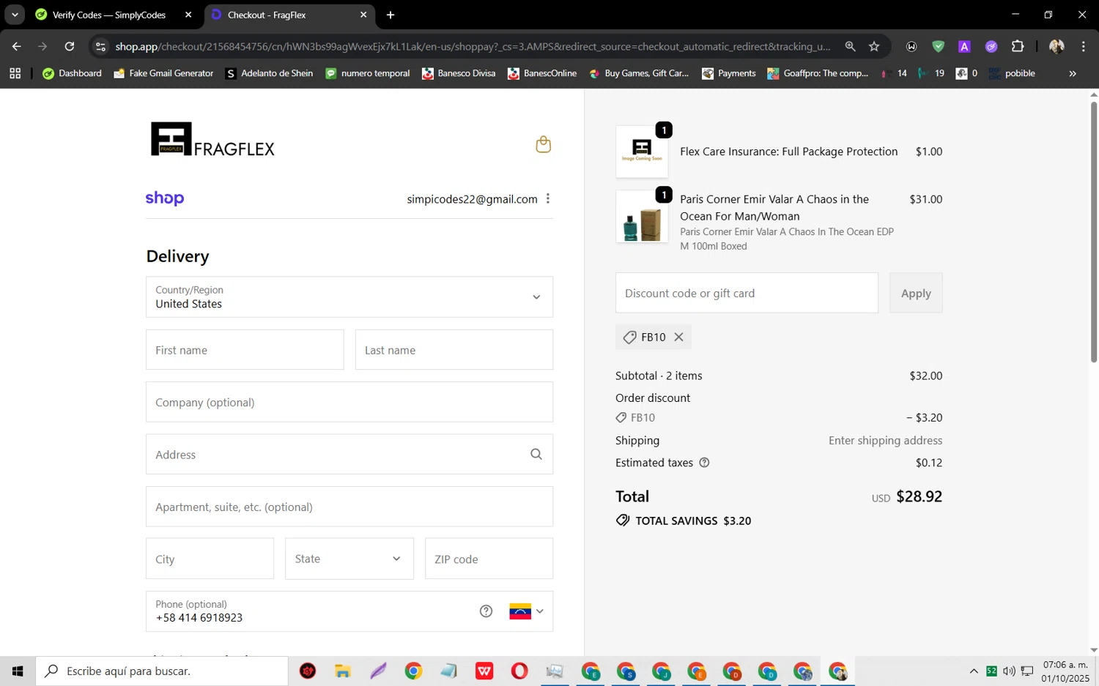Image resolution: width=1099 pixels, height=686 pixels.
Task: Open the tab search dropdown arrow
Action: (x=15, y=15)
